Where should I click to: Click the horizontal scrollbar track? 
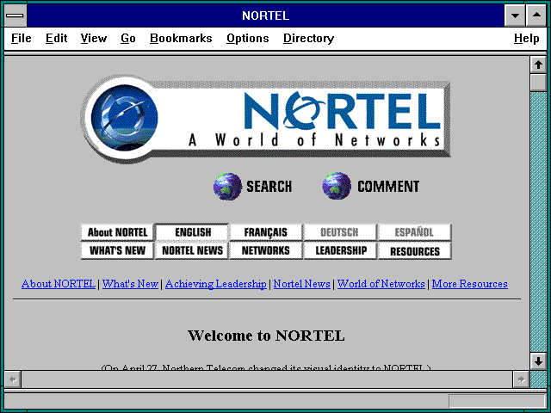pos(267,379)
